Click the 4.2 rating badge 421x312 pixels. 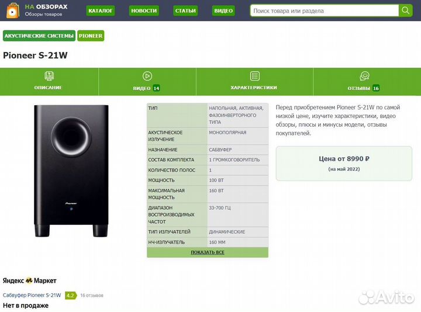[71, 296]
